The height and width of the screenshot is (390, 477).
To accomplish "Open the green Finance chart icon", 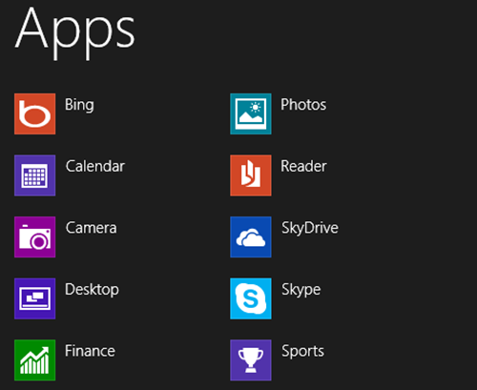I will click(35, 360).
